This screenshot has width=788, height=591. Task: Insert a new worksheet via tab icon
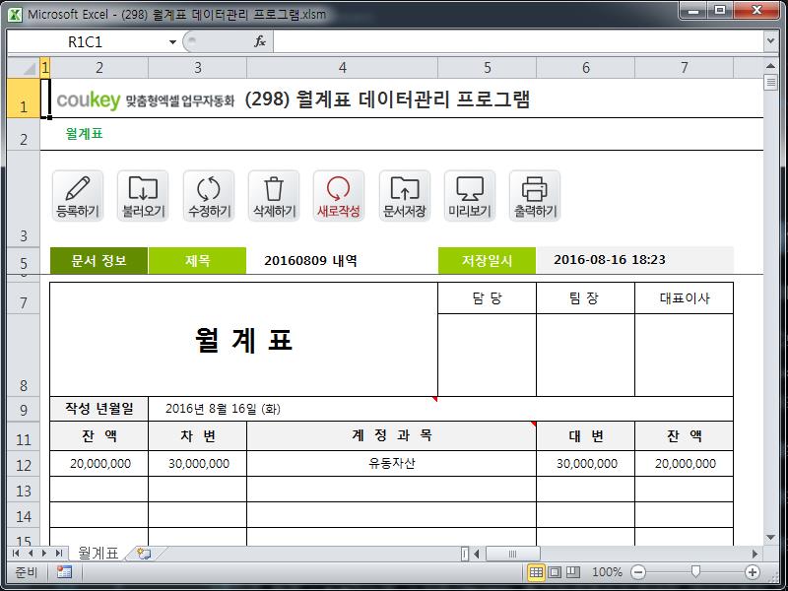[x=144, y=554]
